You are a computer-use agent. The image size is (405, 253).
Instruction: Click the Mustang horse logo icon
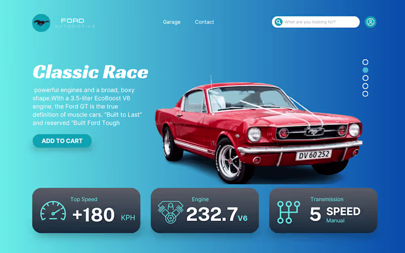[x=42, y=23]
